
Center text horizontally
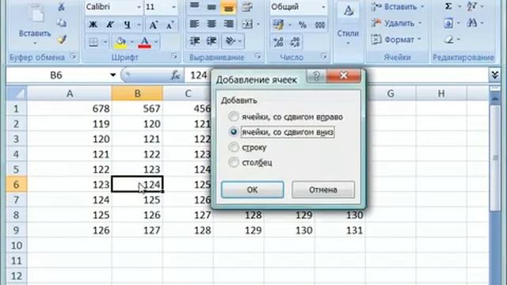click(x=212, y=24)
